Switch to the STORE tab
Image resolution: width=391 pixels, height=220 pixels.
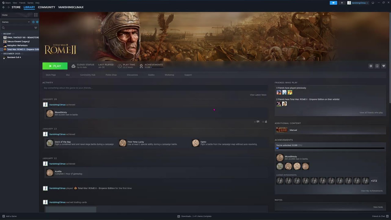click(x=16, y=7)
